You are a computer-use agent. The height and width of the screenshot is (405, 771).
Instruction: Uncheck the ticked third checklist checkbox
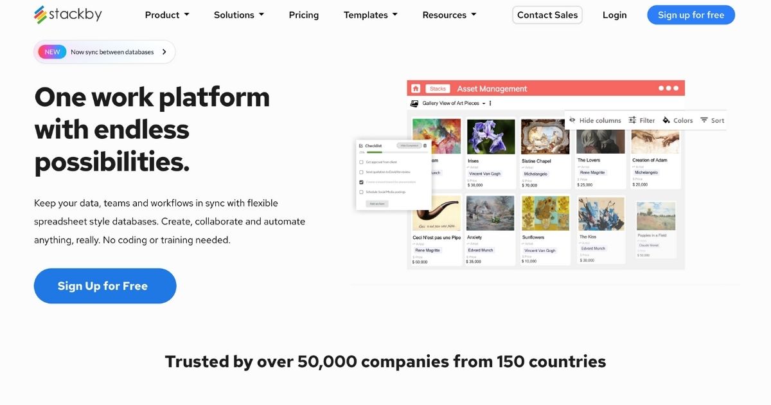(x=361, y=182)
